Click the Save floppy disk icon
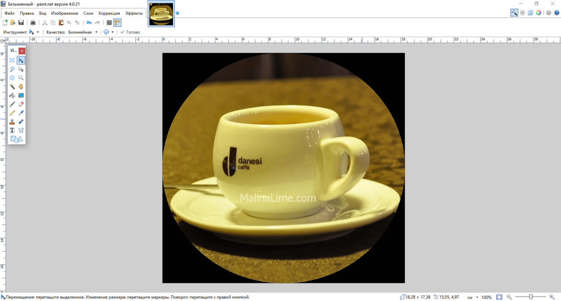 (x=21, y=22)
